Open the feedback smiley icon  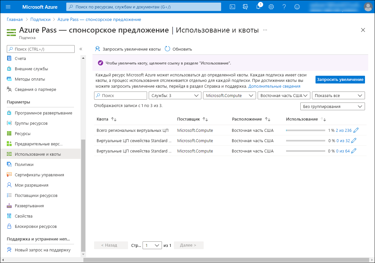click(x=297, y=7)
